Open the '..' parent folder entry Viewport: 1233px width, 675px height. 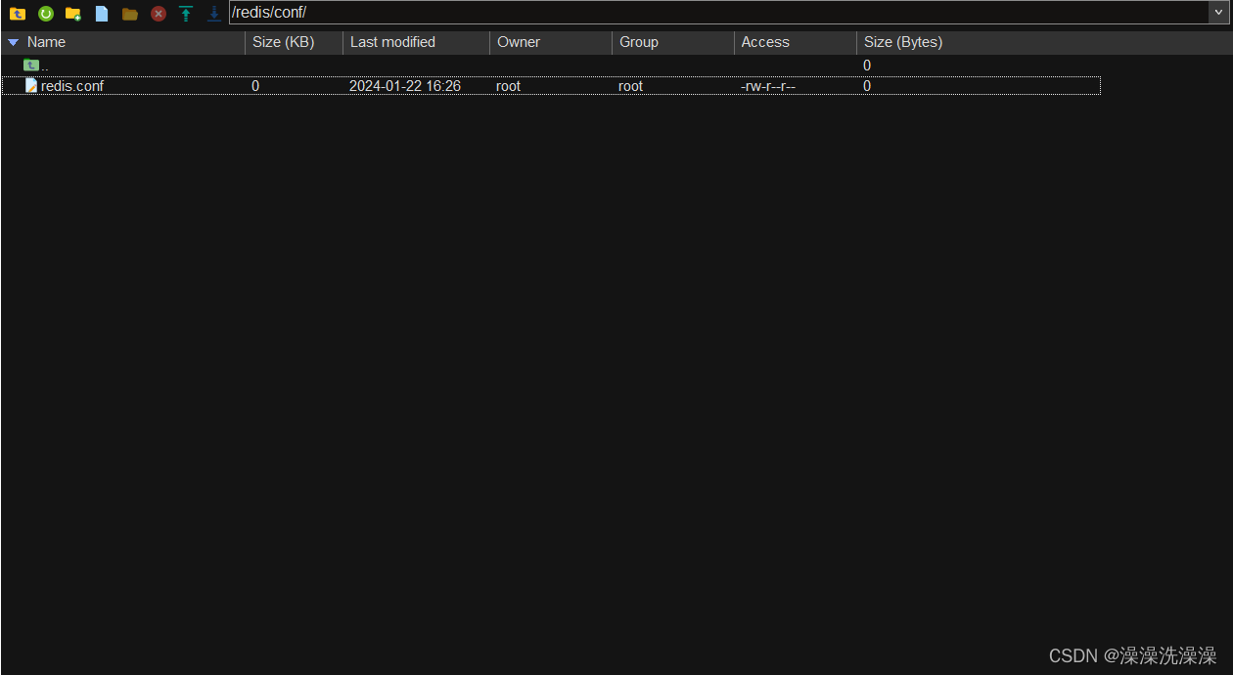(x=35, y=65)
